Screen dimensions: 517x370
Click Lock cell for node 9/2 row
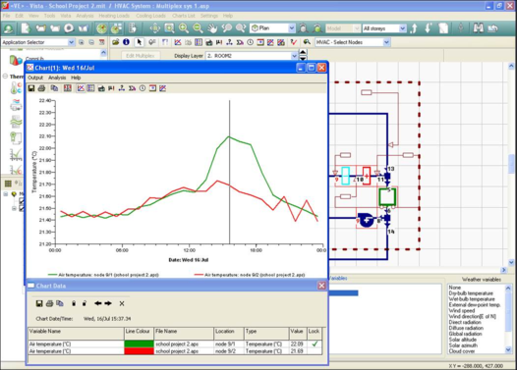click(315, 351)
